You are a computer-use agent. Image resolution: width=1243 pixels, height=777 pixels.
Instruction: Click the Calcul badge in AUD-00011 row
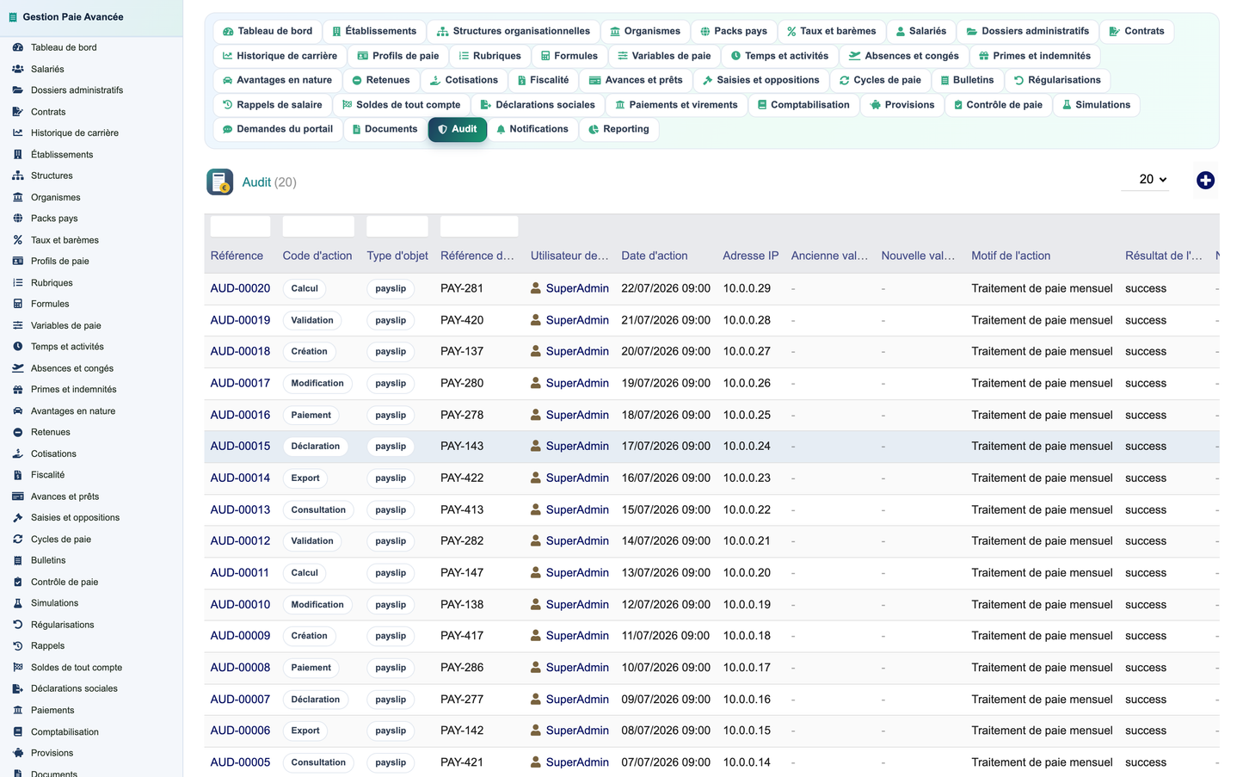(x=305, y=573)
